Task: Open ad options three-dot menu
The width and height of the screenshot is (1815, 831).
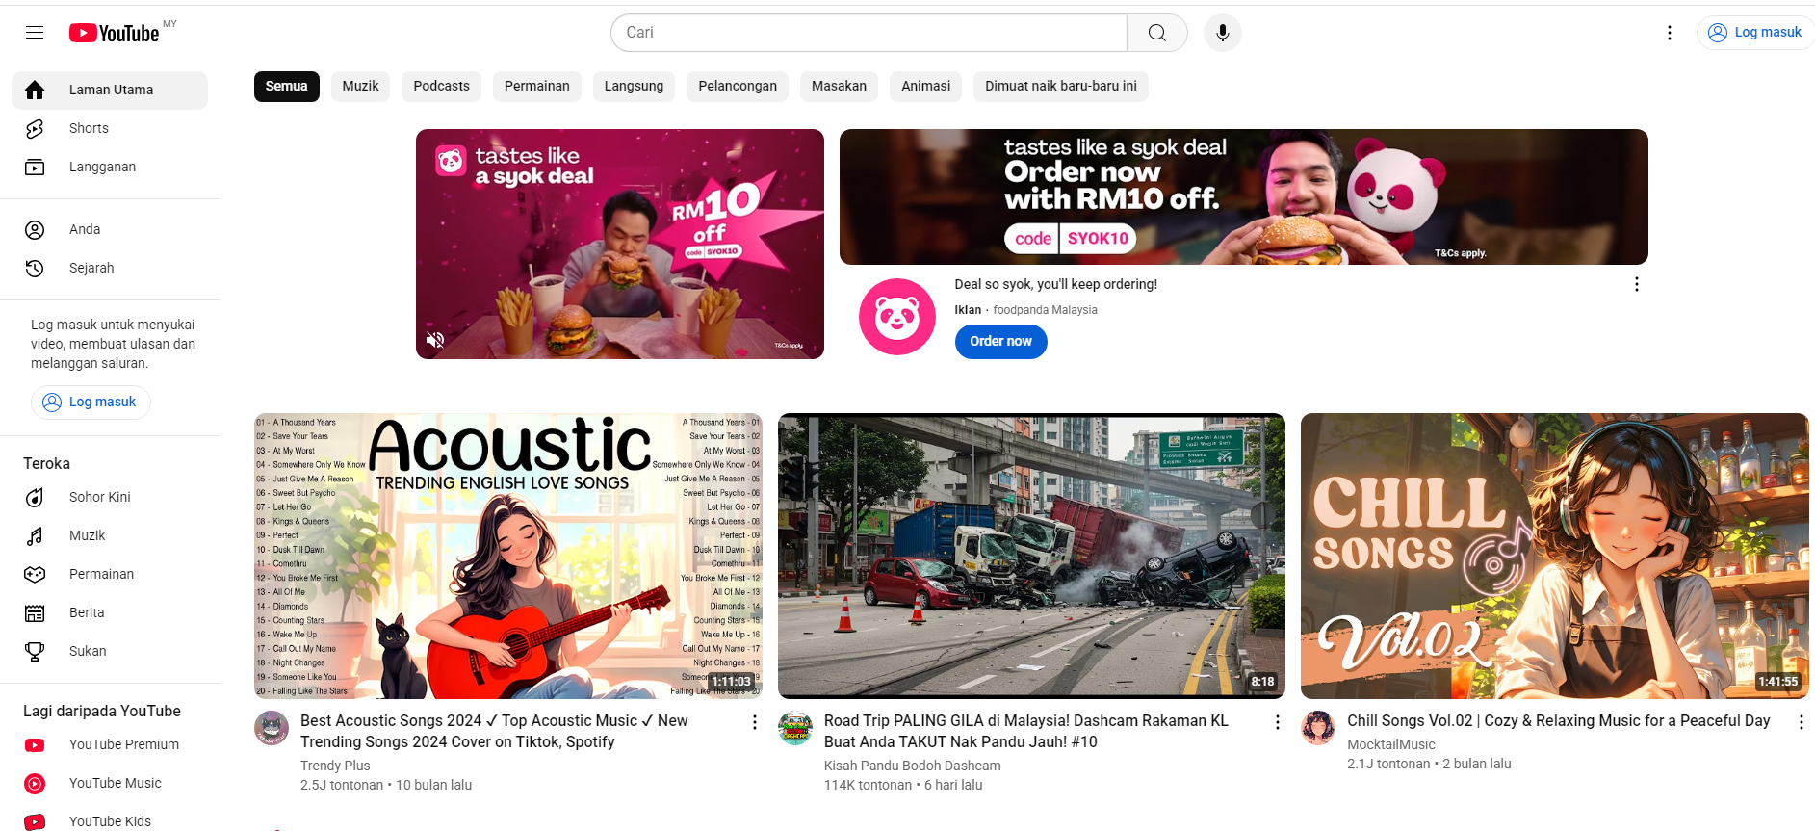Action: coord(1637,284)
